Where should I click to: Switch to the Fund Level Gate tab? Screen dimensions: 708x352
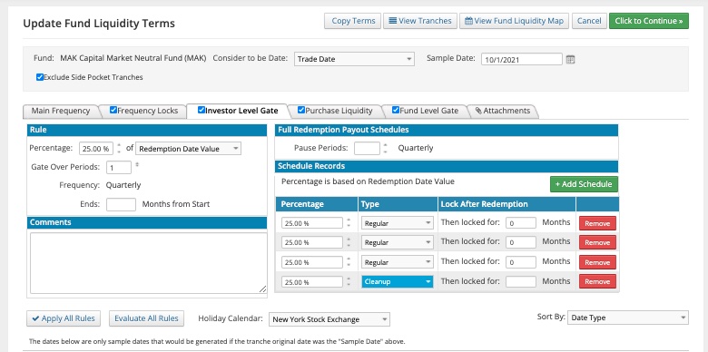428,111
